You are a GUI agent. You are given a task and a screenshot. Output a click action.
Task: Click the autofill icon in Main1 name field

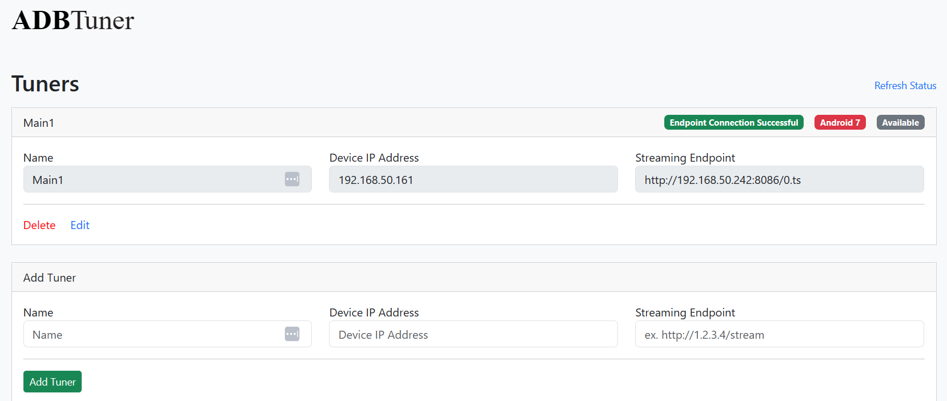pos(292,179)
